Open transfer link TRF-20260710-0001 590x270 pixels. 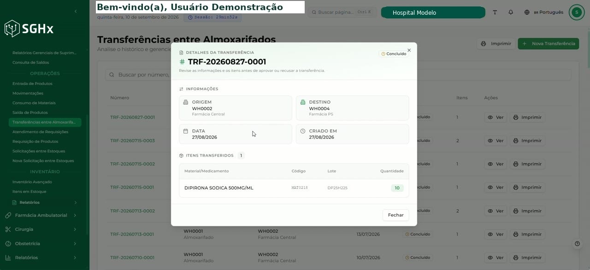(132, 258)
